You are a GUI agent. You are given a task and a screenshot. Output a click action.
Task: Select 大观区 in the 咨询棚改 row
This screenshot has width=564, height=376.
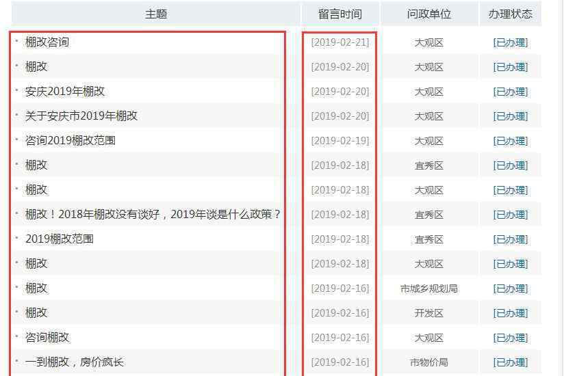point(428,338)
